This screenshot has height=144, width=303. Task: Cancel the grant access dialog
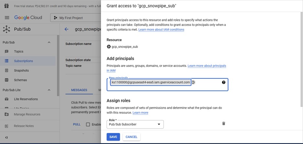tap(131, 137)
